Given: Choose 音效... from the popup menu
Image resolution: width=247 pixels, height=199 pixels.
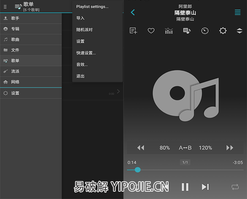Looking at the screenshot, I should pyautogui.click(x=82, y=64).
